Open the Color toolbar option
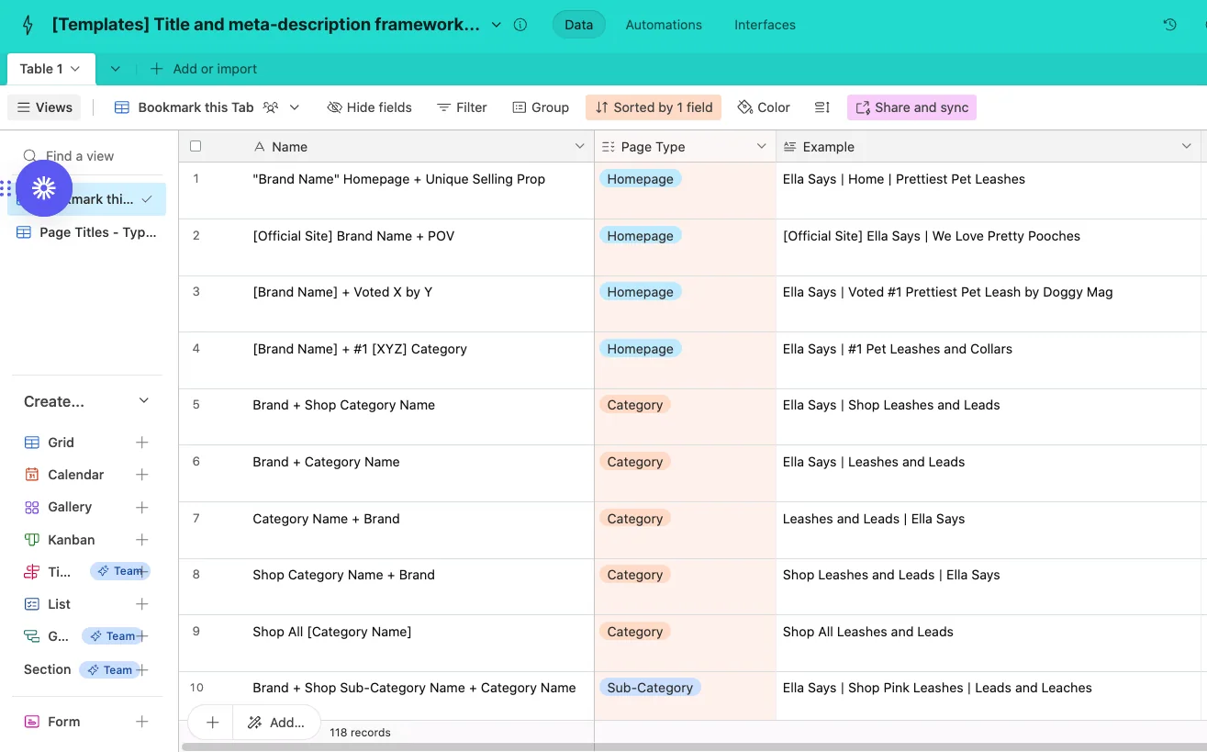 [764, 107]
